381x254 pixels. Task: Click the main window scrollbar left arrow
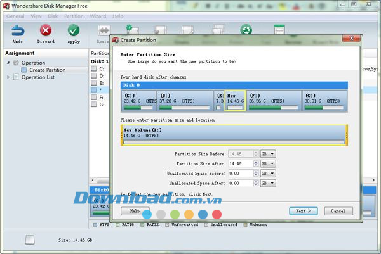93,180
